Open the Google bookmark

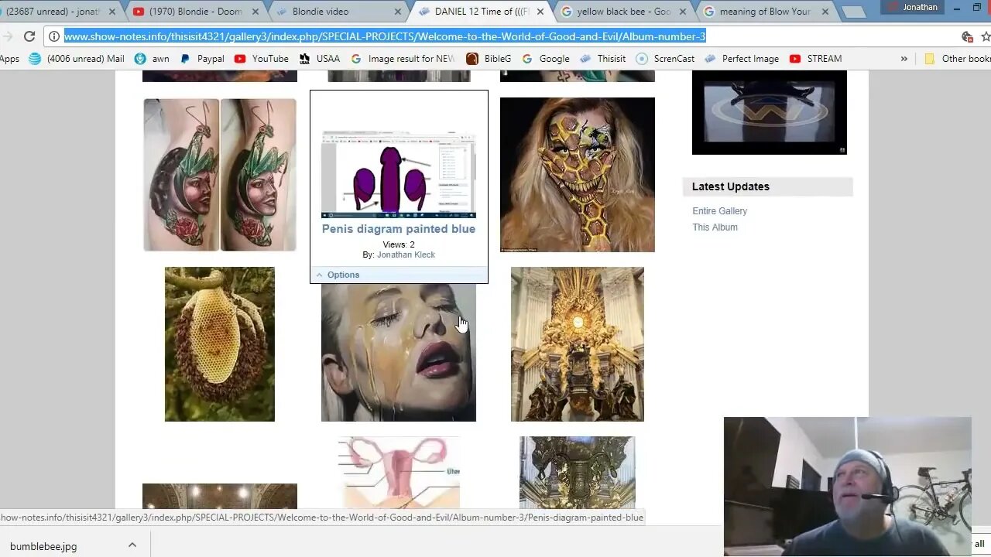546,59
